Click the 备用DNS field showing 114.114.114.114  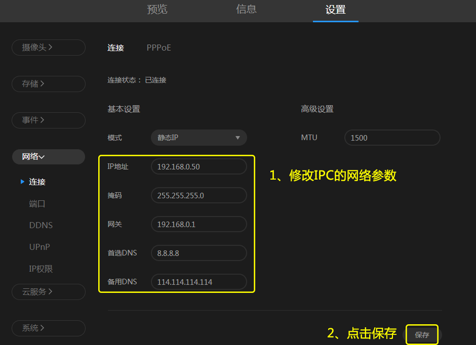click(x=199, y=282)
